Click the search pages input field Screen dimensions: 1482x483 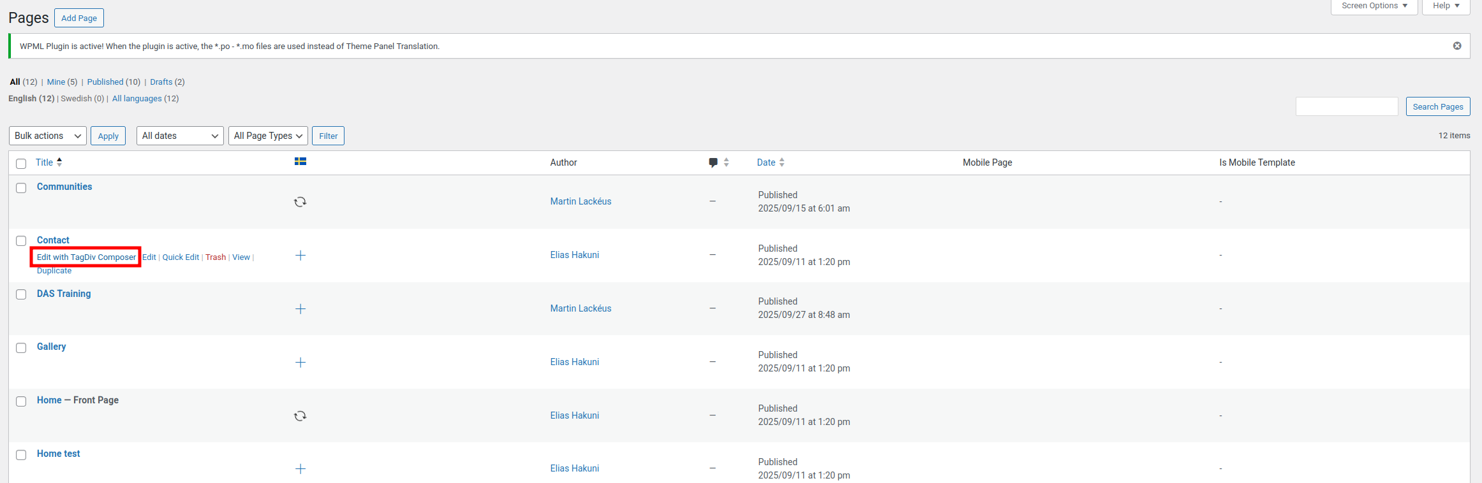click(1346, 106)
